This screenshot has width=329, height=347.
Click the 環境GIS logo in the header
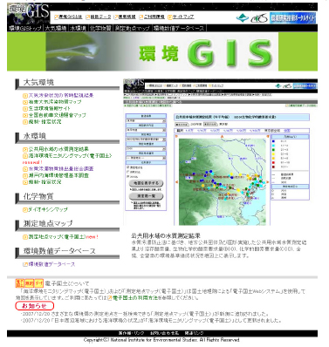[29, 14]
